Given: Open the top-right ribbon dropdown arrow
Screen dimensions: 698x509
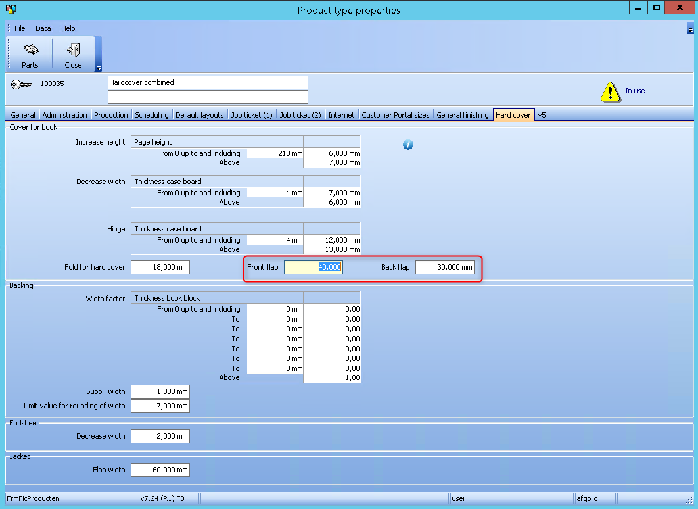Looking at the screenshot, I should [690, 30].
